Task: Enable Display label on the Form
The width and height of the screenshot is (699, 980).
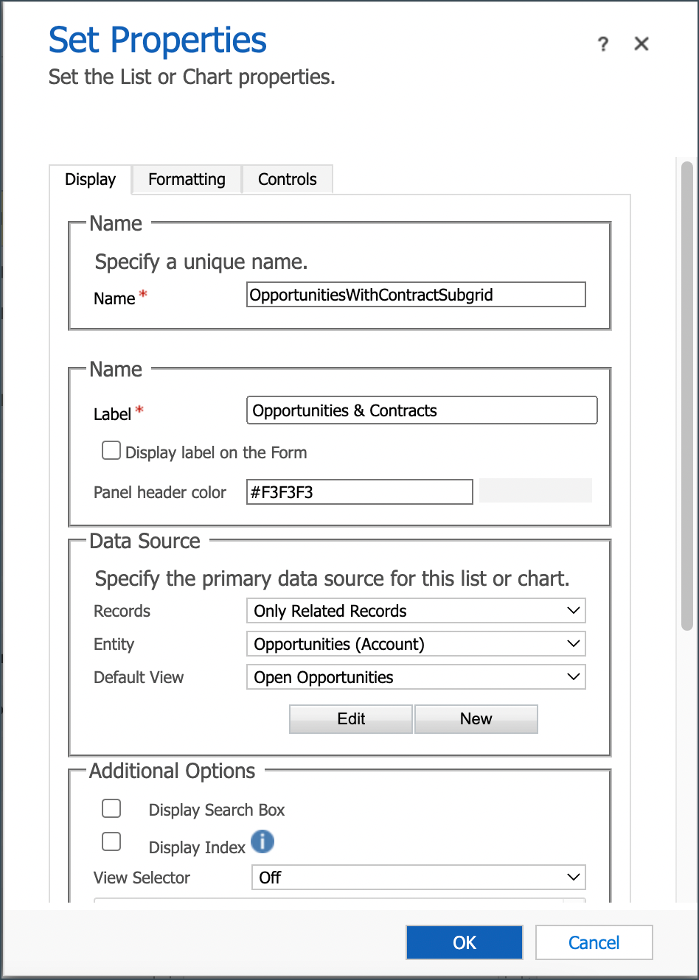Action: click(x=111, y=450)
